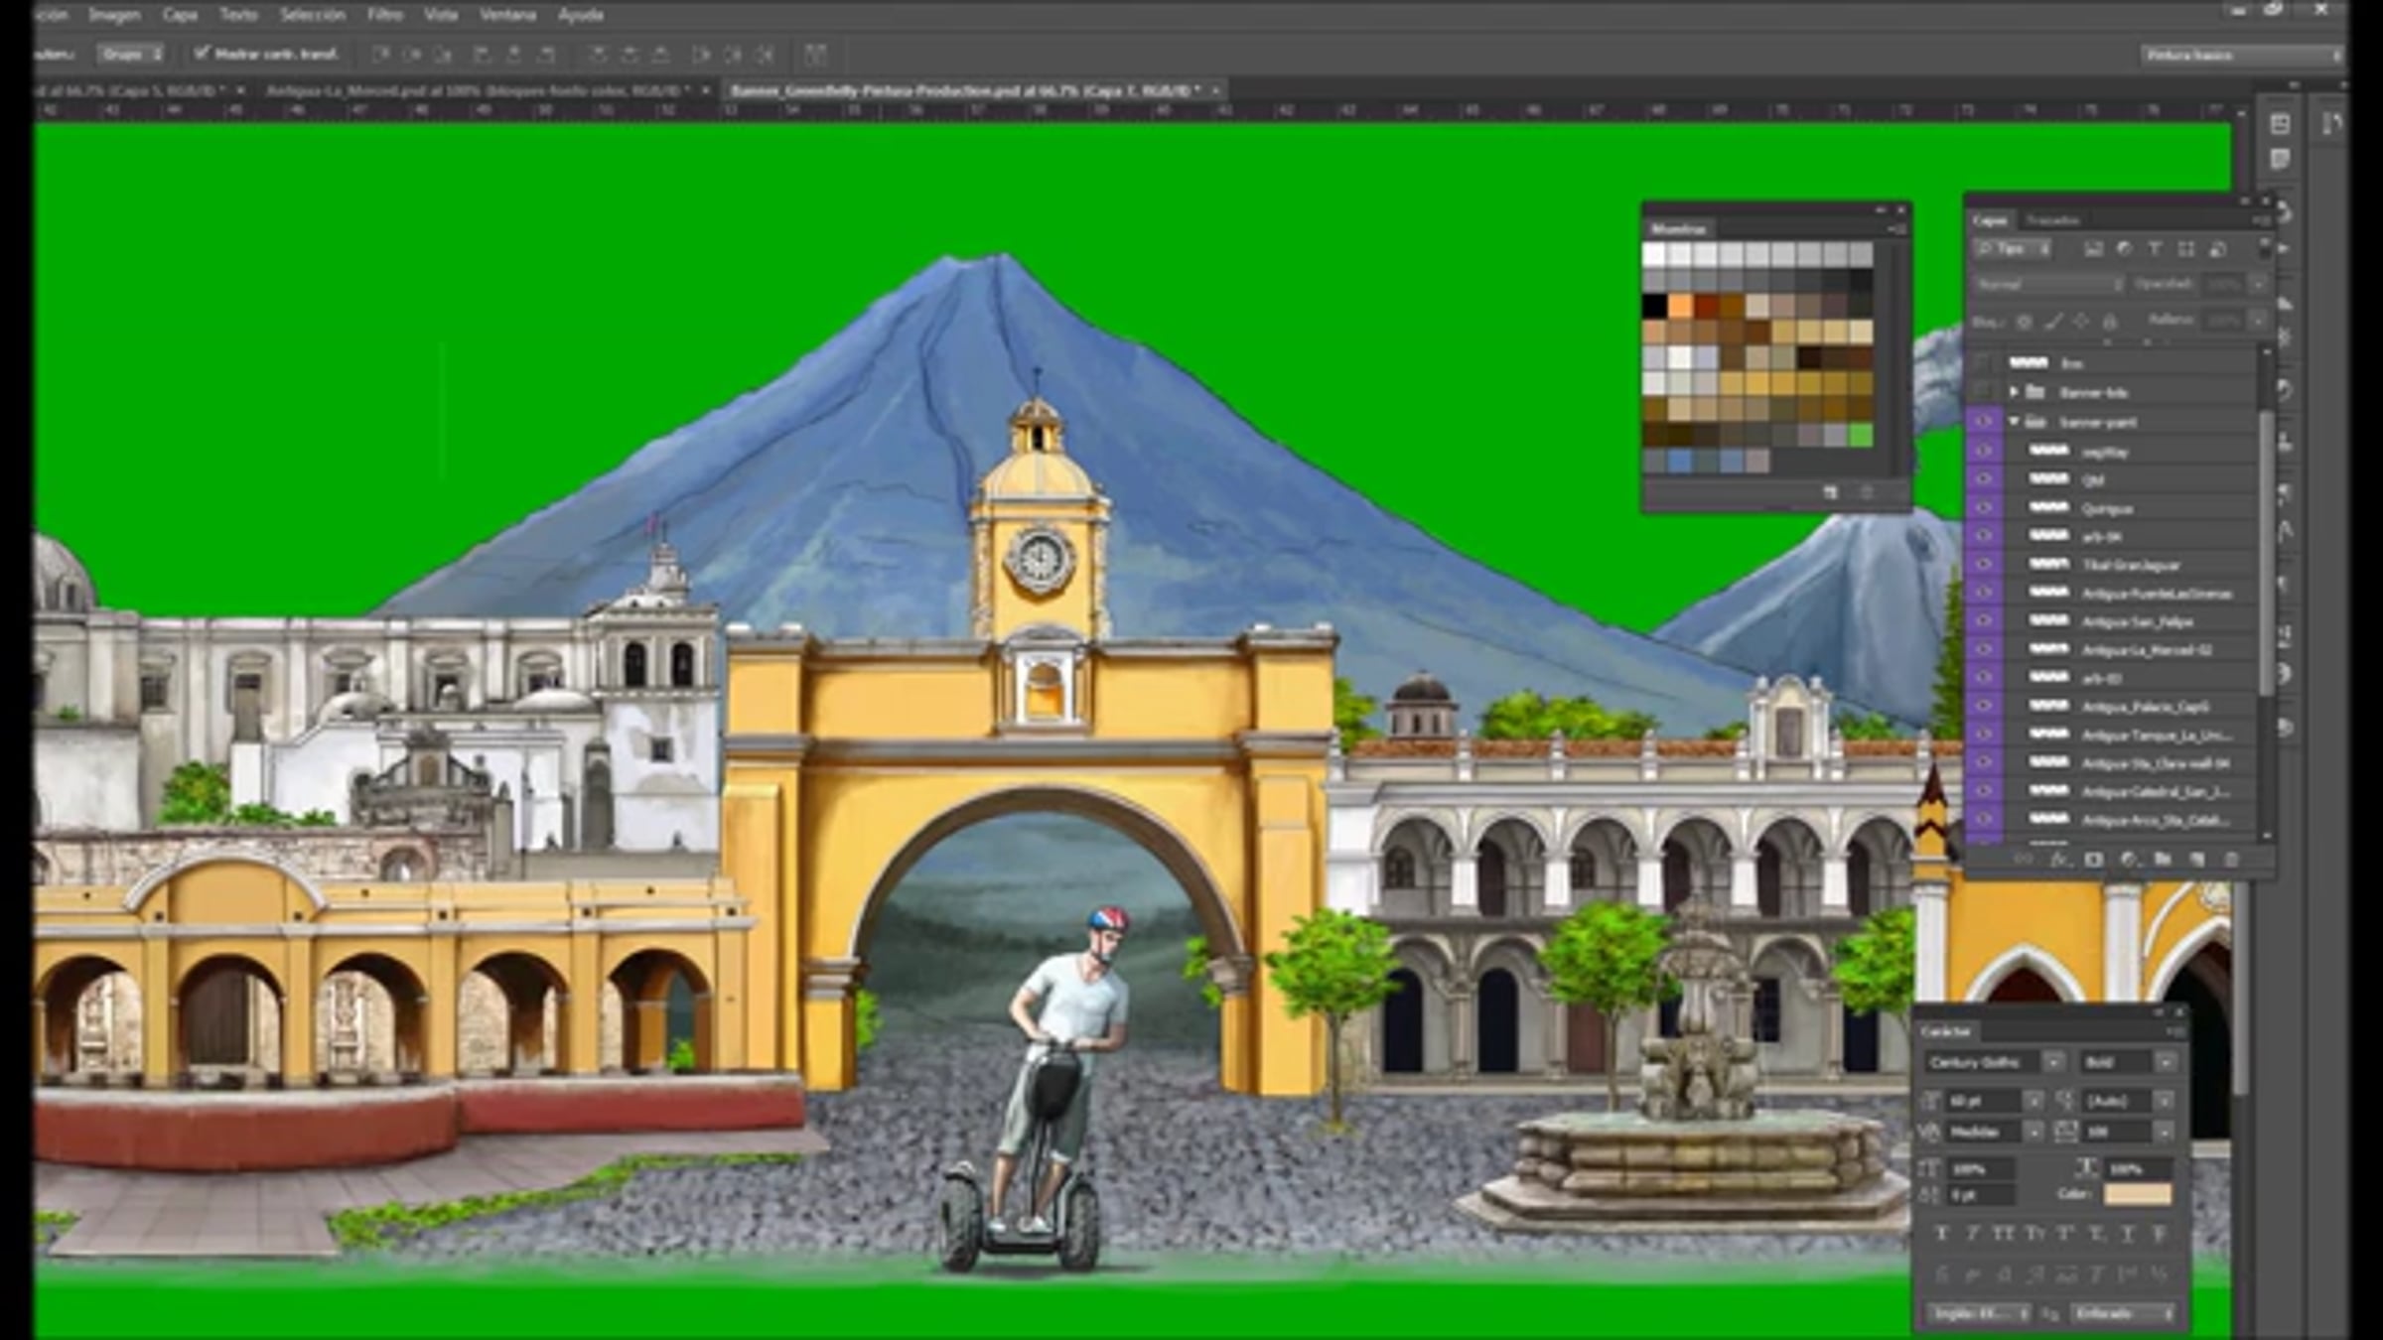The width and height of the screenshot is (2383, 1340).
Task: Open the Filtro menu
Action: pyautogui.click(x=384, y=15)
